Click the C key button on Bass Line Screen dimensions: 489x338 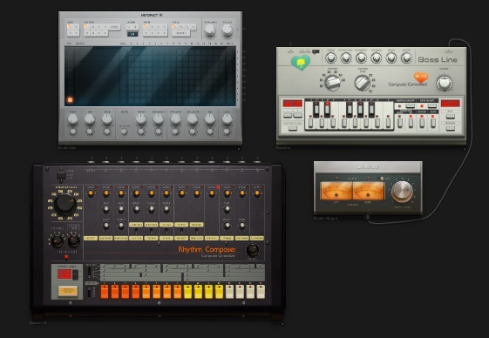[x=310, y=123]
